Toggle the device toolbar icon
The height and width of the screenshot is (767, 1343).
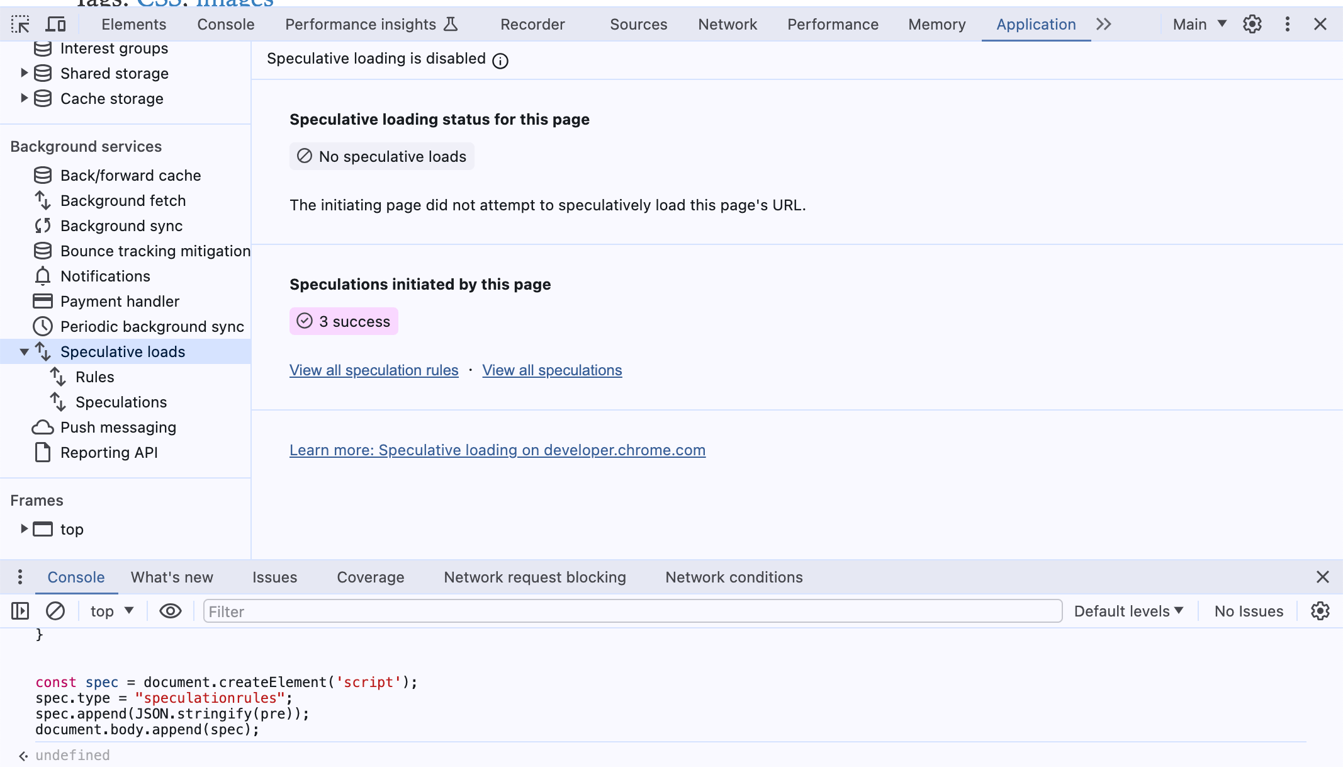[56, 25]
